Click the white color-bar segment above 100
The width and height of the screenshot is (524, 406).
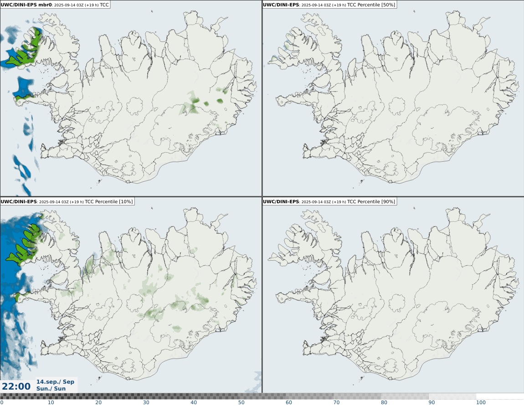coord(500,396)
